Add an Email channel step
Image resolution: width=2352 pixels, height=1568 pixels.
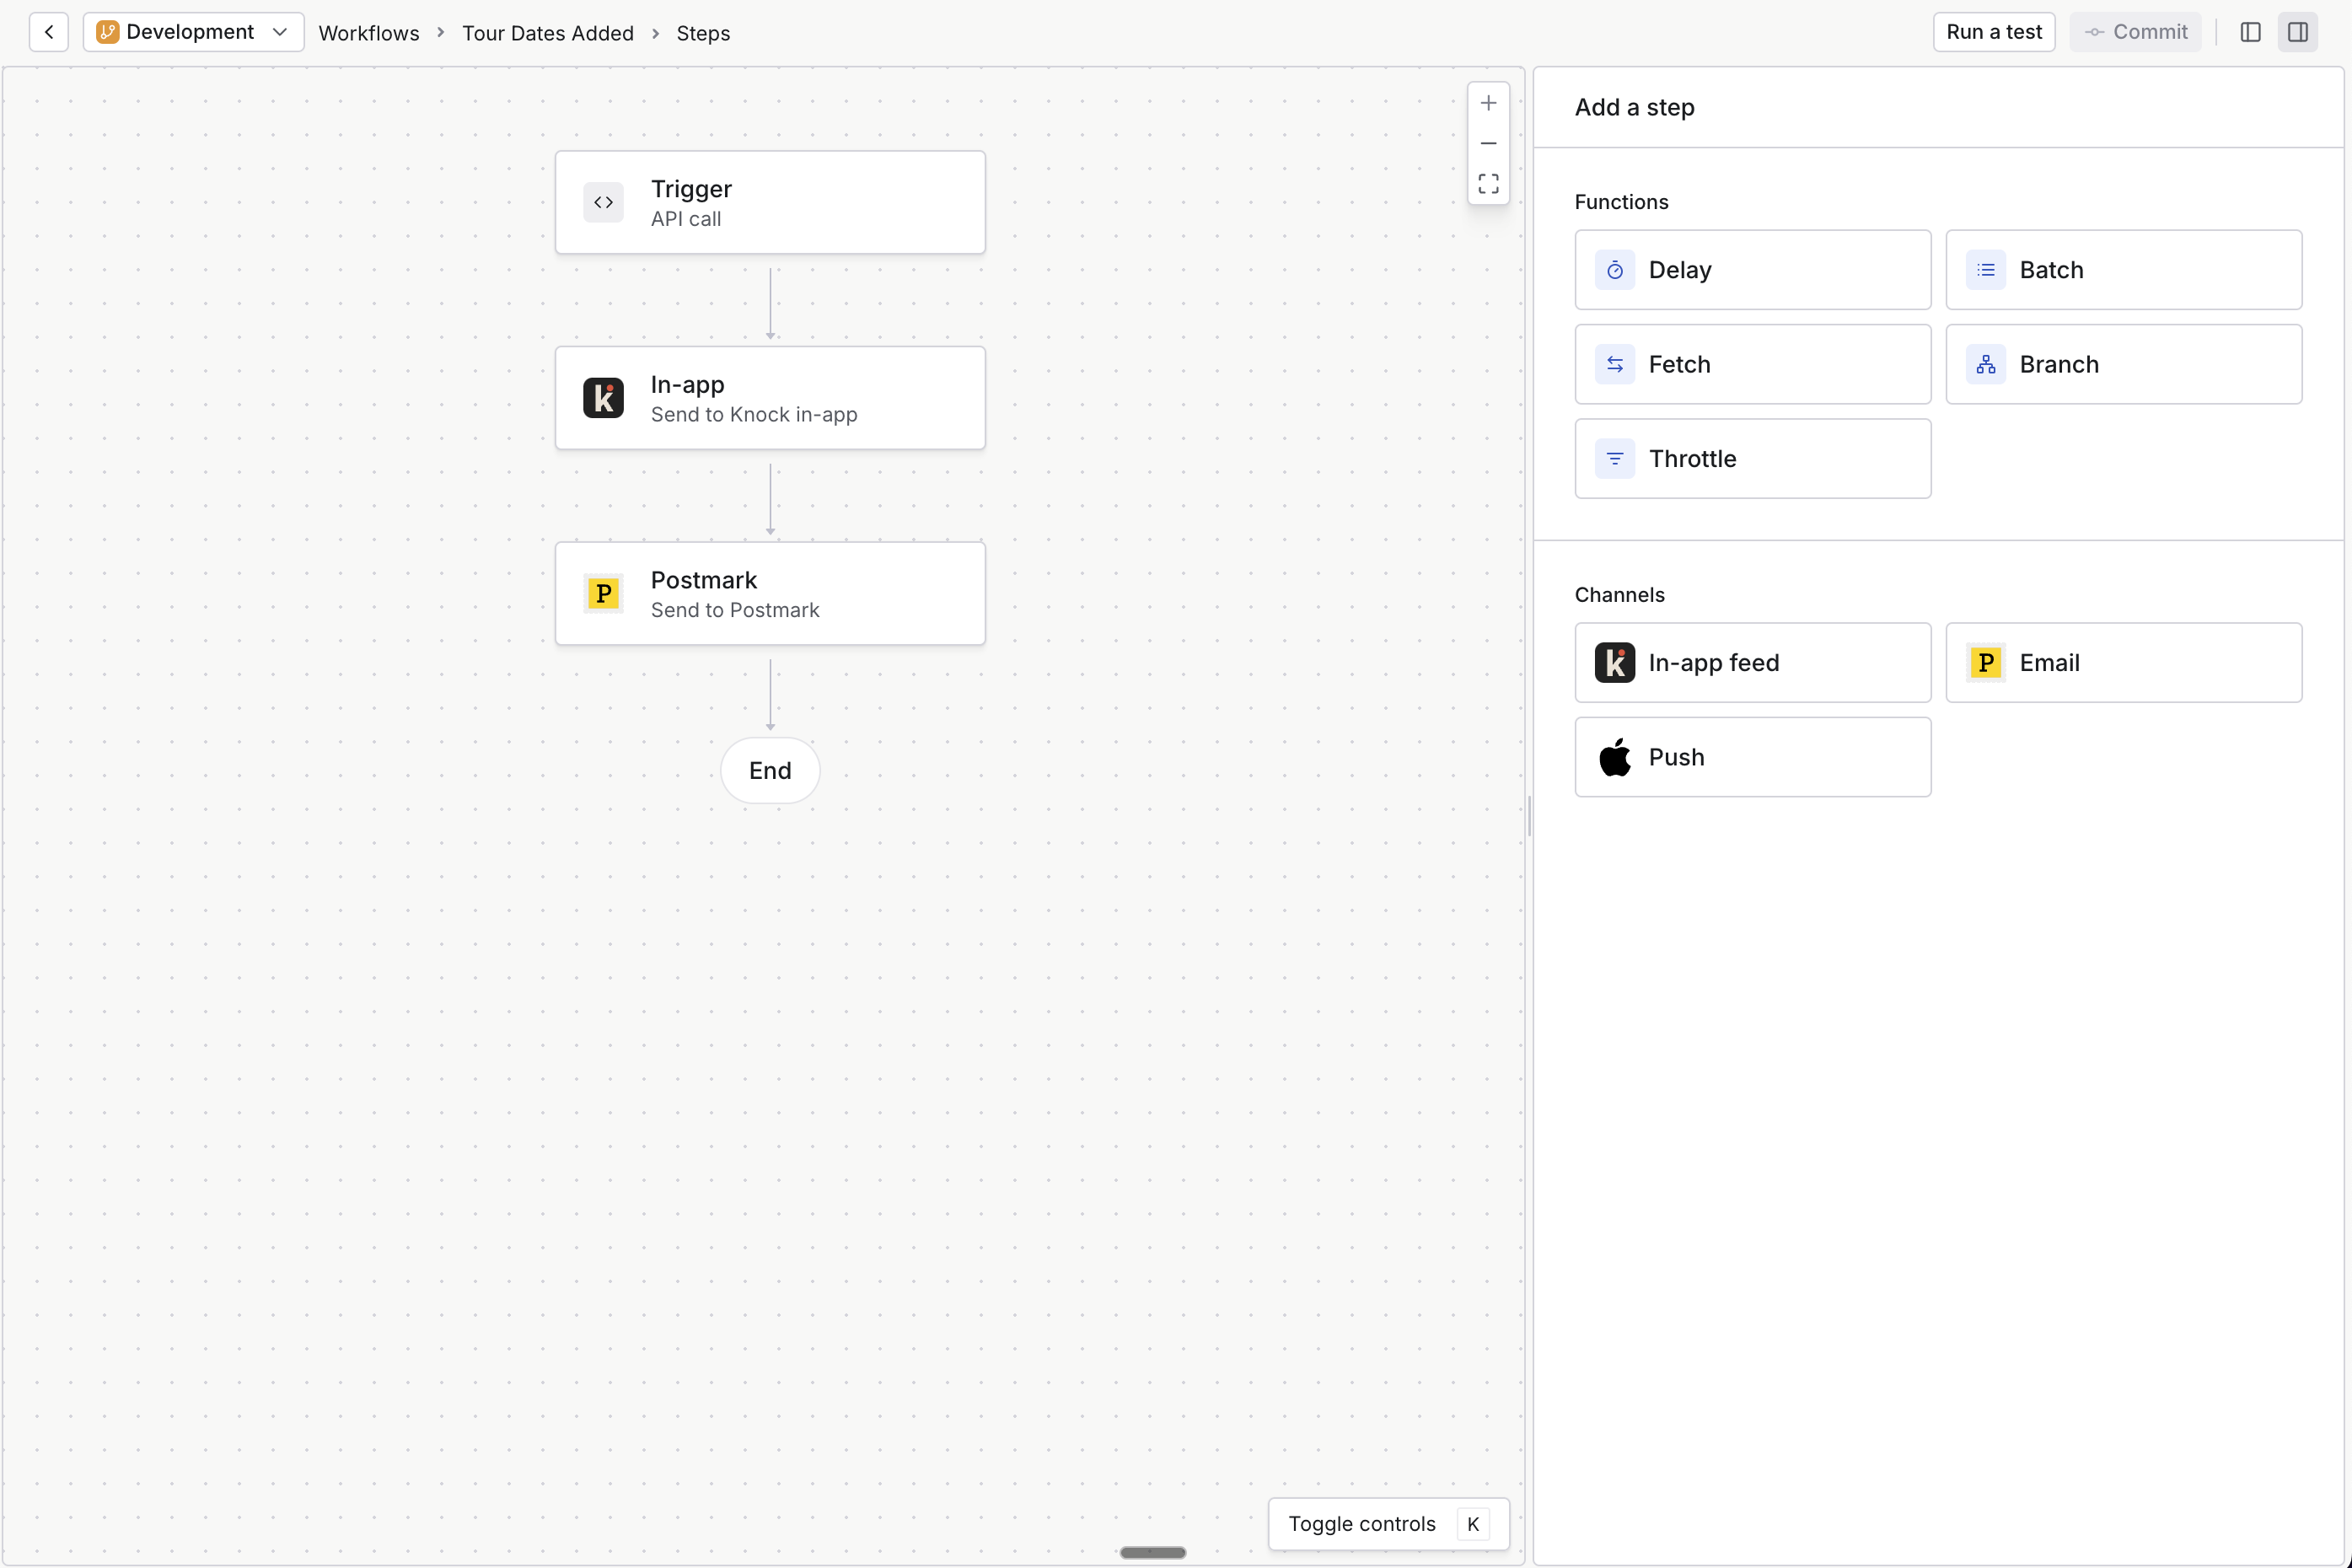2124,662
